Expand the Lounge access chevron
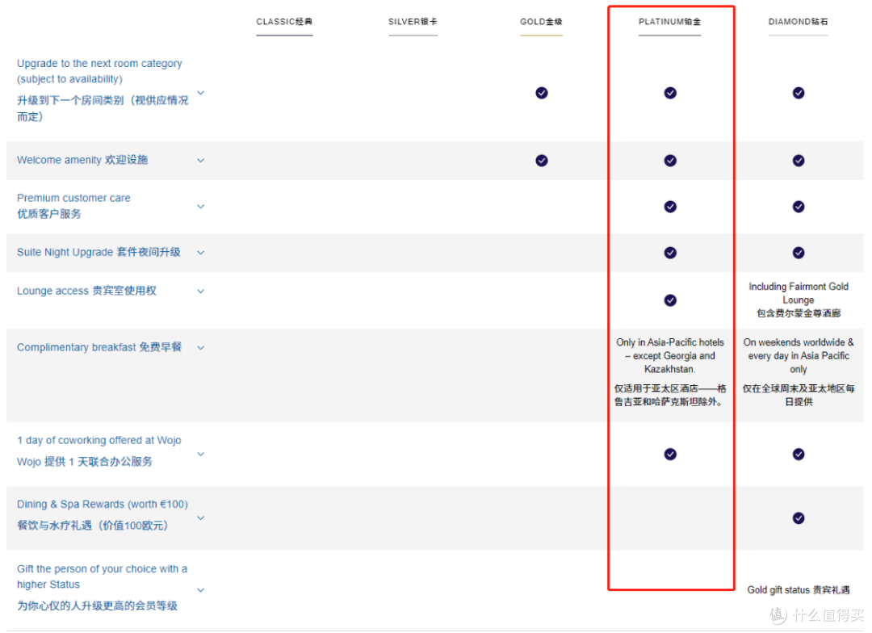The image size is (872, 633). [x=201, y=291]
